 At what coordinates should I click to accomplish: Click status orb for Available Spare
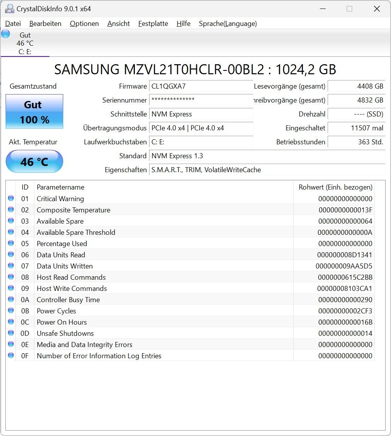click(x=11, y=221)
